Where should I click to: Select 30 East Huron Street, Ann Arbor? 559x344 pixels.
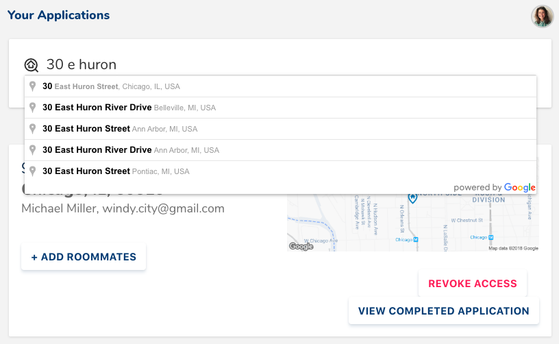tap(120, 129)
